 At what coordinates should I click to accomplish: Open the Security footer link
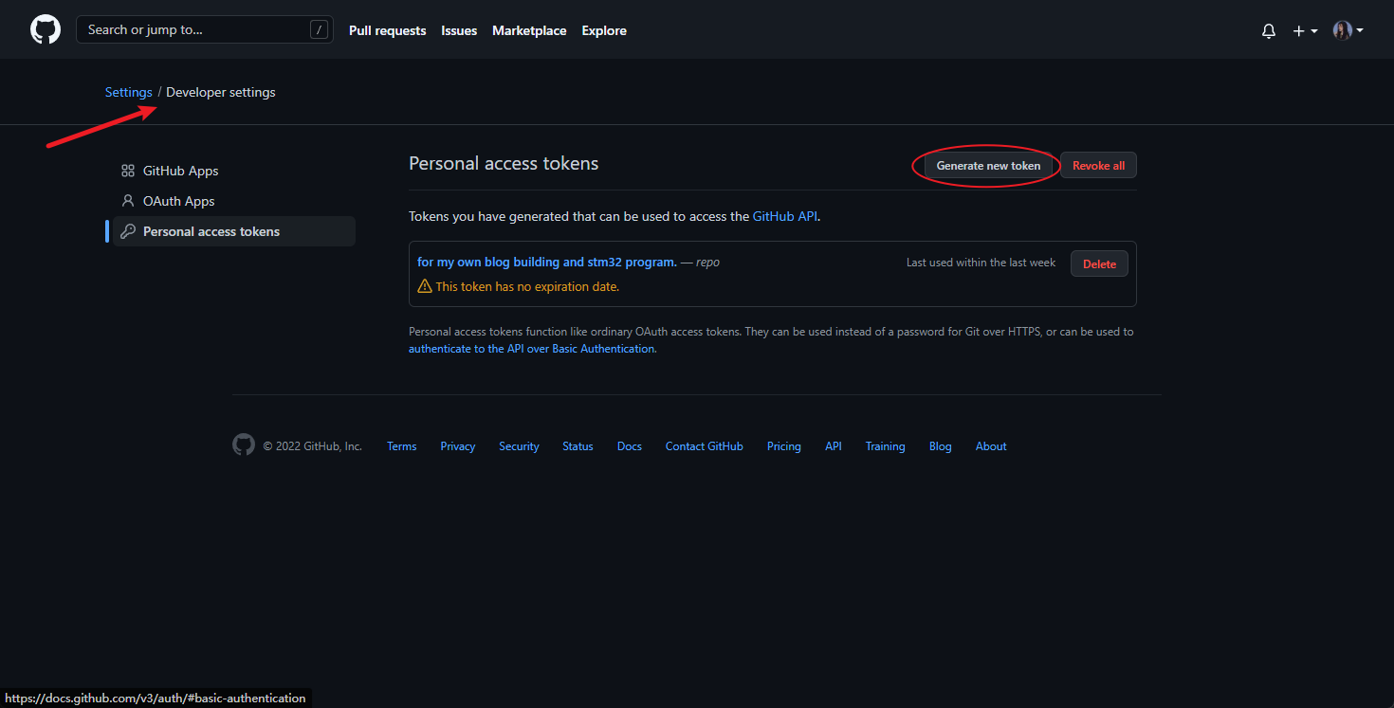(519, 446)
